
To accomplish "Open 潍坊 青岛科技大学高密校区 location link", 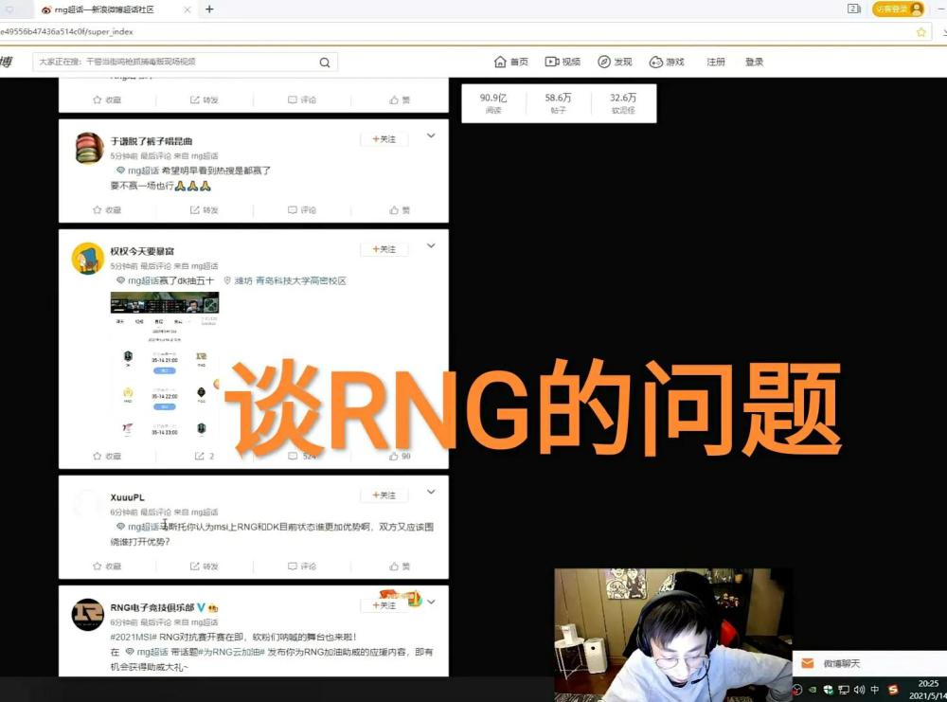I will click(285, 280).
